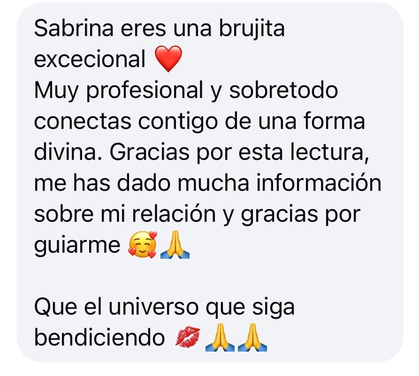Viewport: 419px width, 376px height.
Task: Select the word brujita
Action: click(x=251, y=30)
